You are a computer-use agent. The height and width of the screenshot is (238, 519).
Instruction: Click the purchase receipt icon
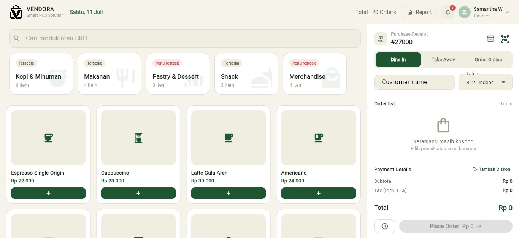(381, 38)
